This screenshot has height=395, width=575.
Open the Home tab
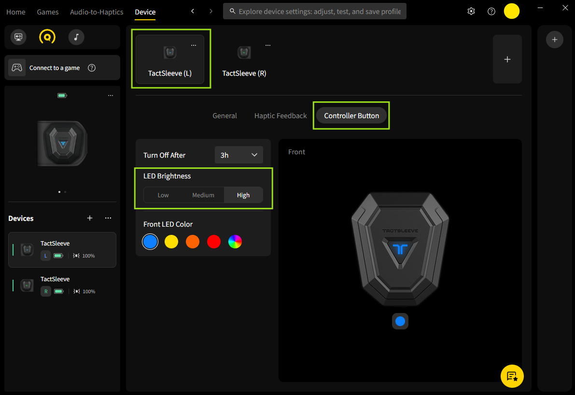click(16, 12)
